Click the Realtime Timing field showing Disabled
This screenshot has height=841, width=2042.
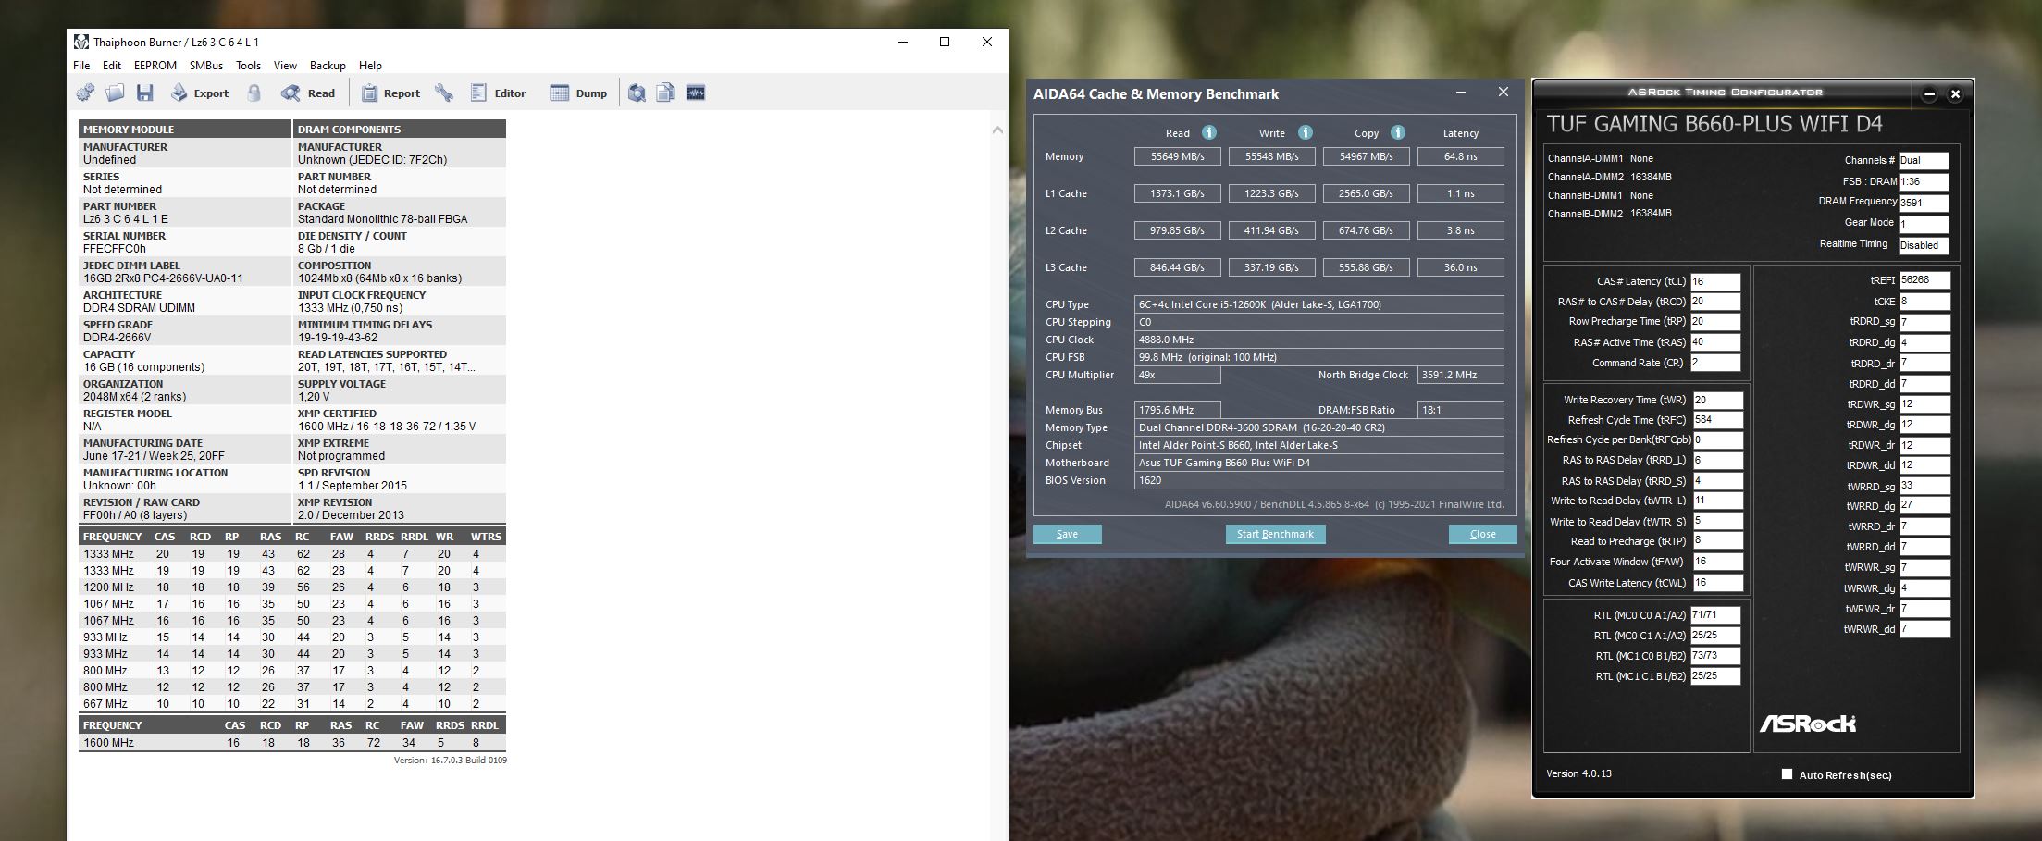1924,245
